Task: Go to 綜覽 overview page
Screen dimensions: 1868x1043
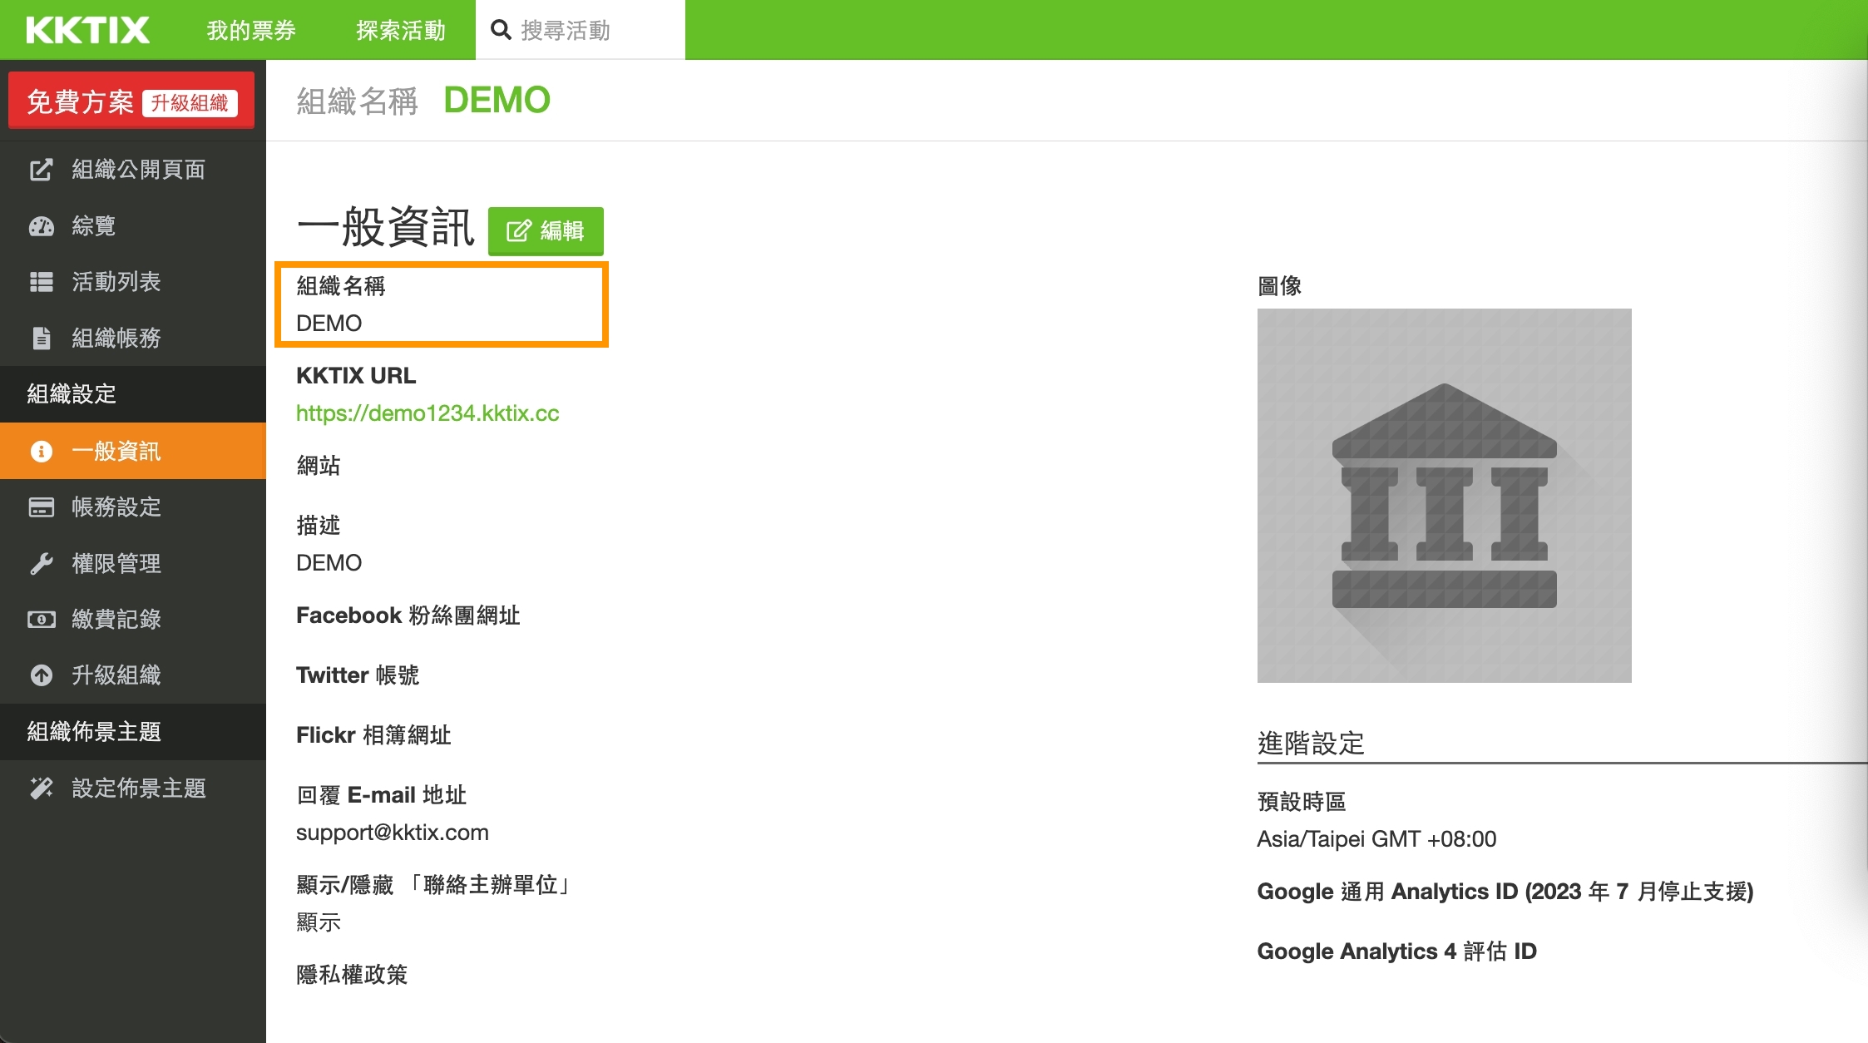Action: tap(133, 225)
